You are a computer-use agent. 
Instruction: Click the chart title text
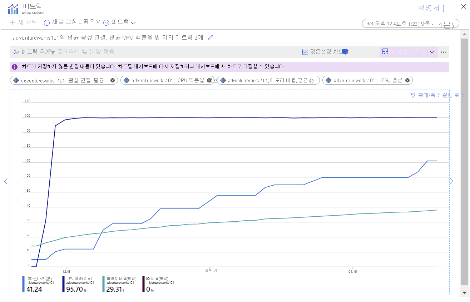(x=108, y=37)
